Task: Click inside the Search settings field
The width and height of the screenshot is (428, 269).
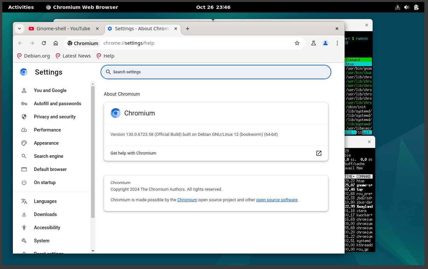Action: tap(216, 72)
